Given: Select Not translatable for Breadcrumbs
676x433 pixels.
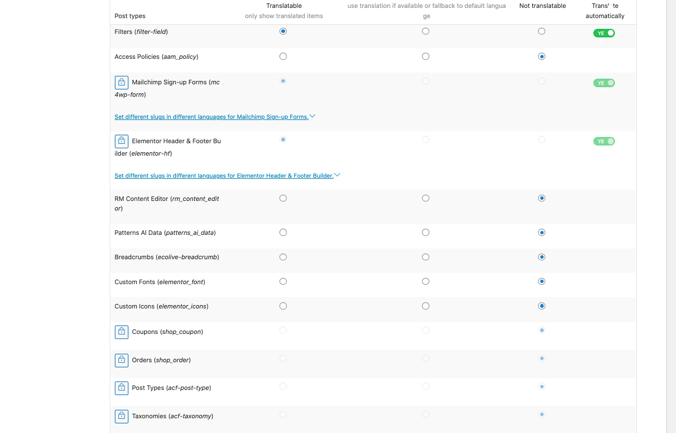Looking at the screenshot, I should tap(541, 257).
